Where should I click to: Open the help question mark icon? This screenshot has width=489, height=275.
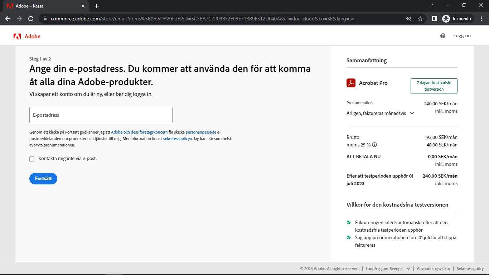click(443, 36)
